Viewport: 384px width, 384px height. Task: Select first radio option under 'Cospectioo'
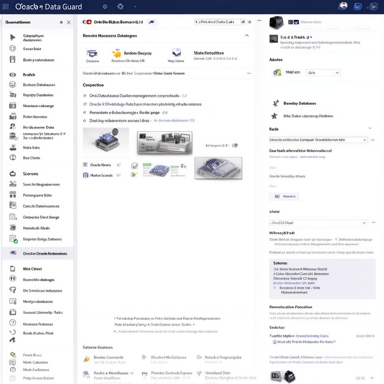point(85,96)
